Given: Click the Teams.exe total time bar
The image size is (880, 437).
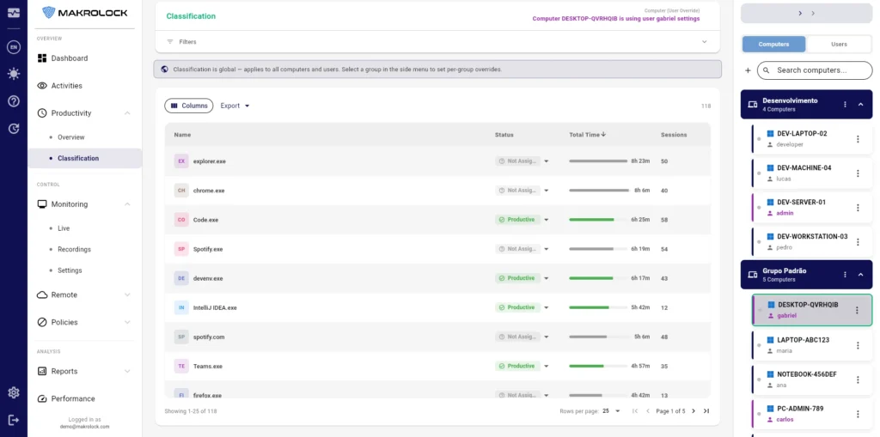Looking at the screenshot, I should [x=598, y=367].
